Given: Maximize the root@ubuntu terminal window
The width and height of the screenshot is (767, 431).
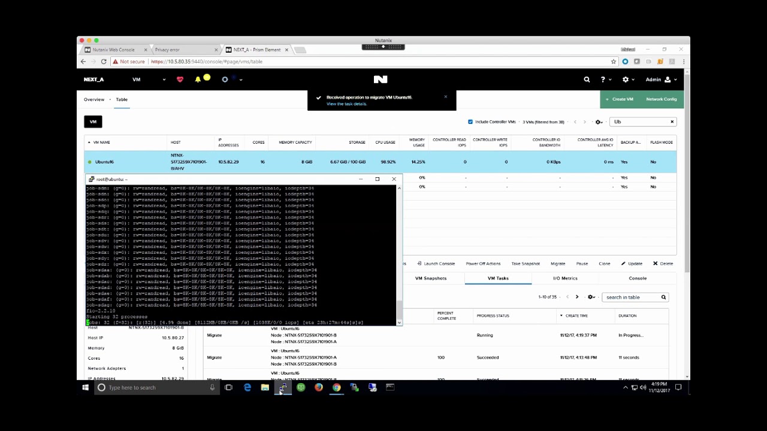Looking at the screenshot, I should (x=377, y=179).
